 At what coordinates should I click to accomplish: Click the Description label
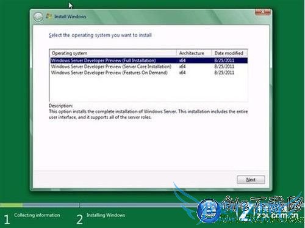pos(60,106)
